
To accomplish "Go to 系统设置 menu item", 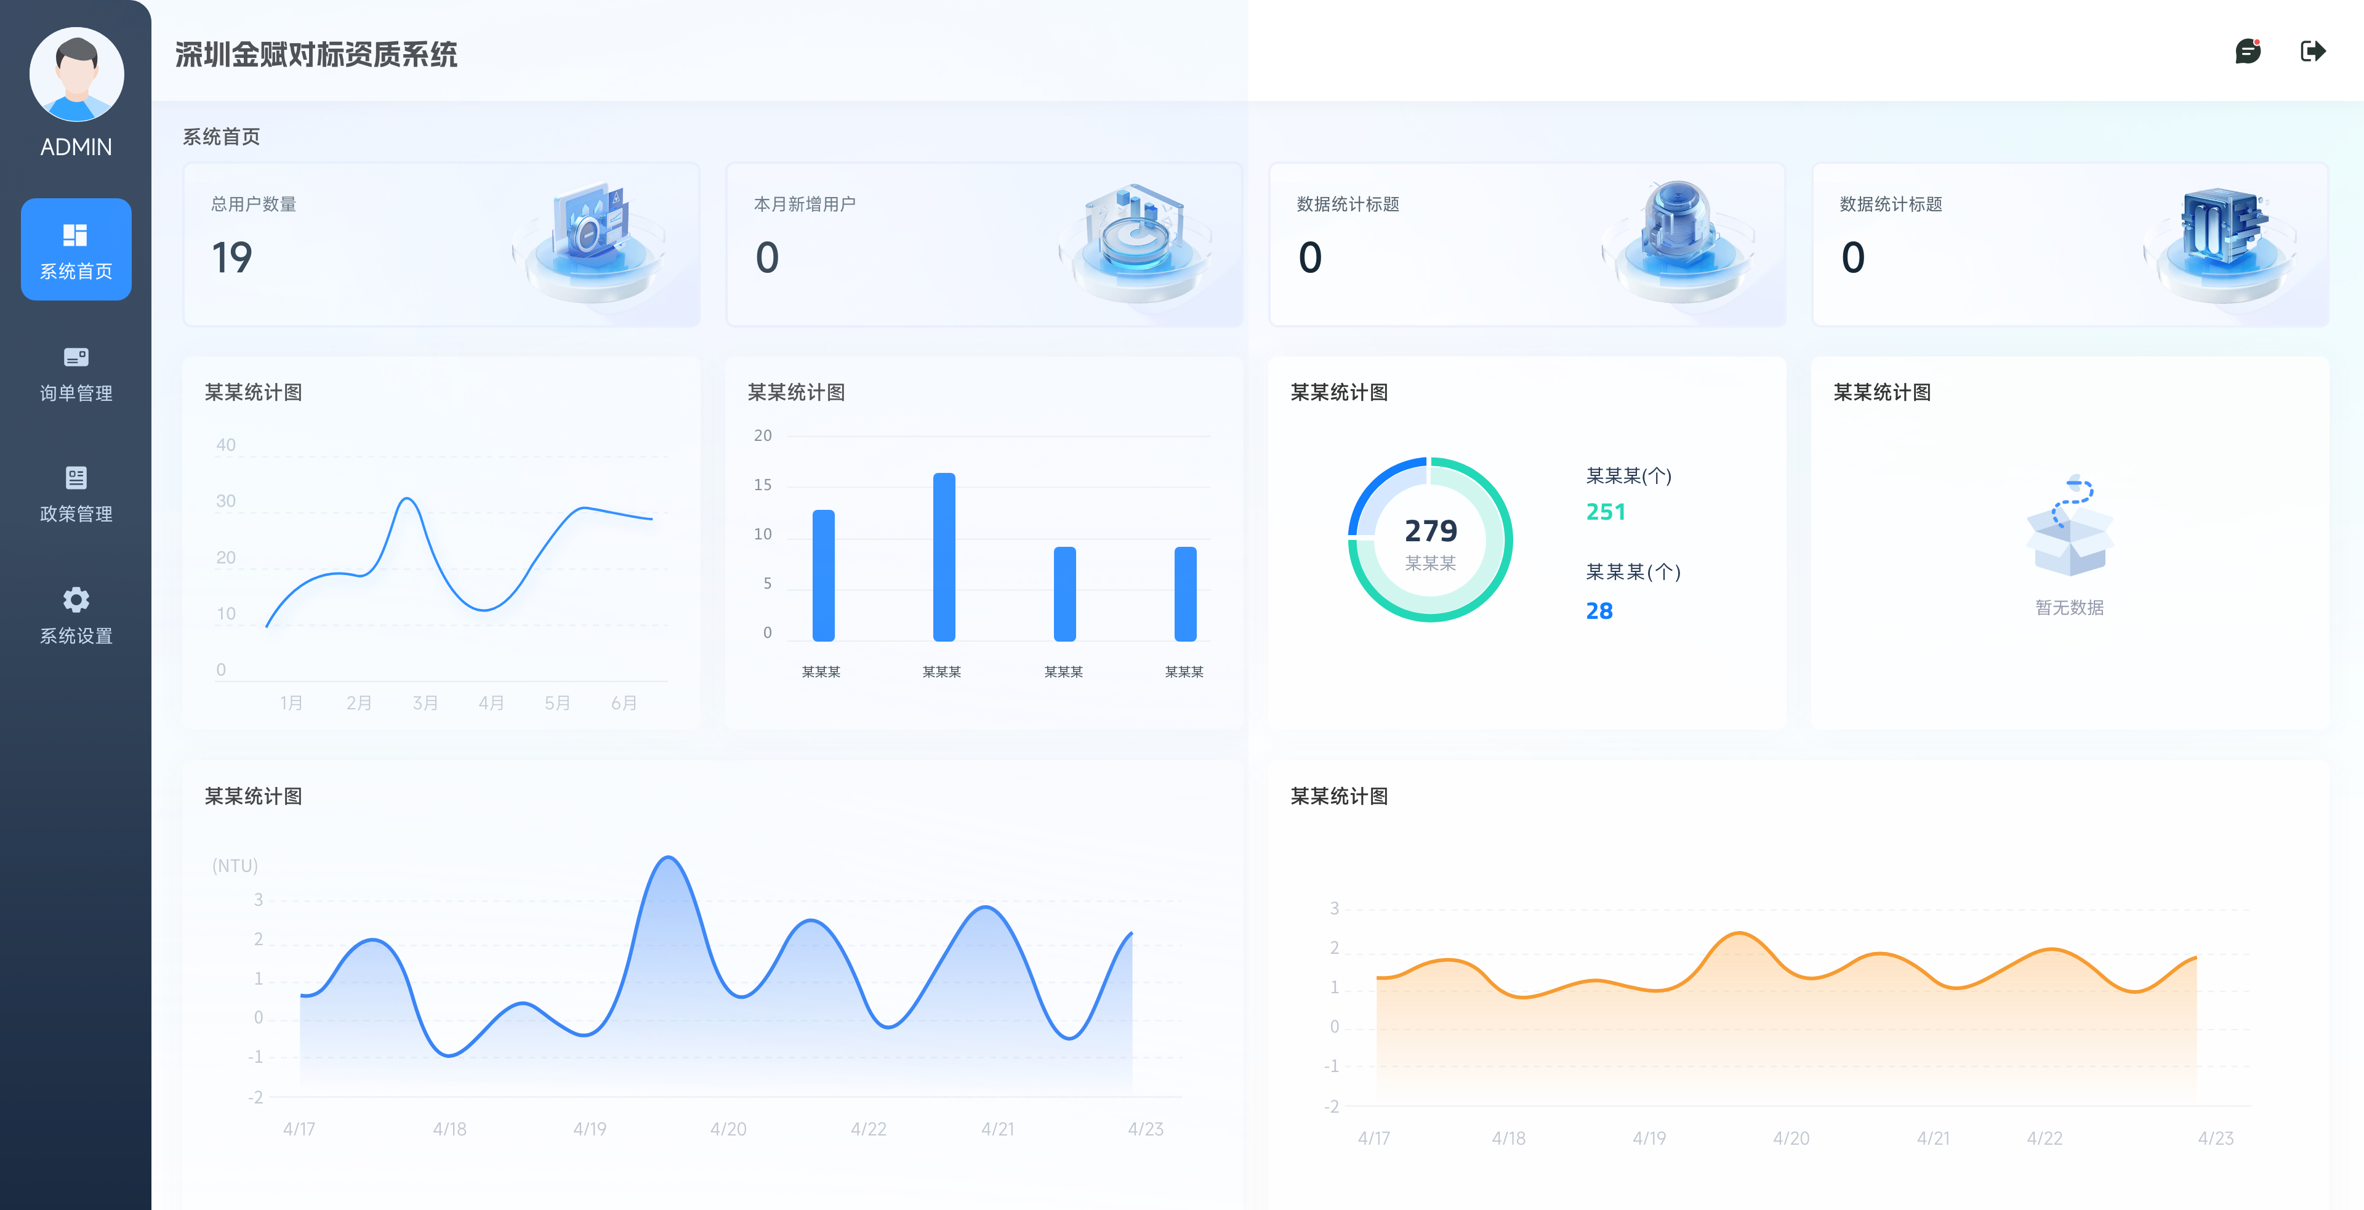I will click(76, 616).
